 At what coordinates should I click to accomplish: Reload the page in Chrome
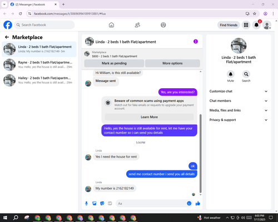pos(21,14)
